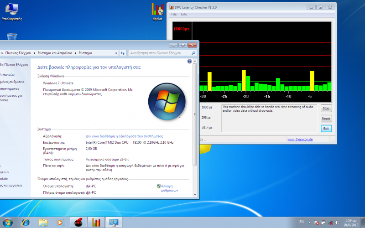
Task: Open the Υπολογιστής desktop icon
Action: click(12, 12)
